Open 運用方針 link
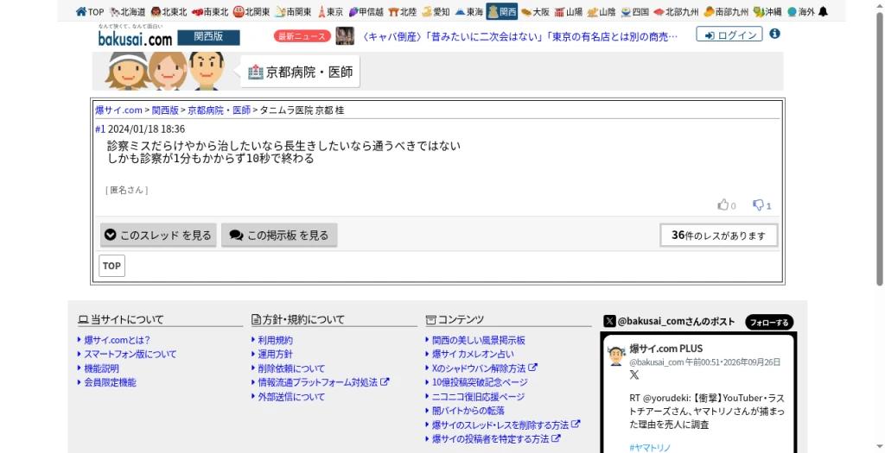885x453 pixels. 276,354
